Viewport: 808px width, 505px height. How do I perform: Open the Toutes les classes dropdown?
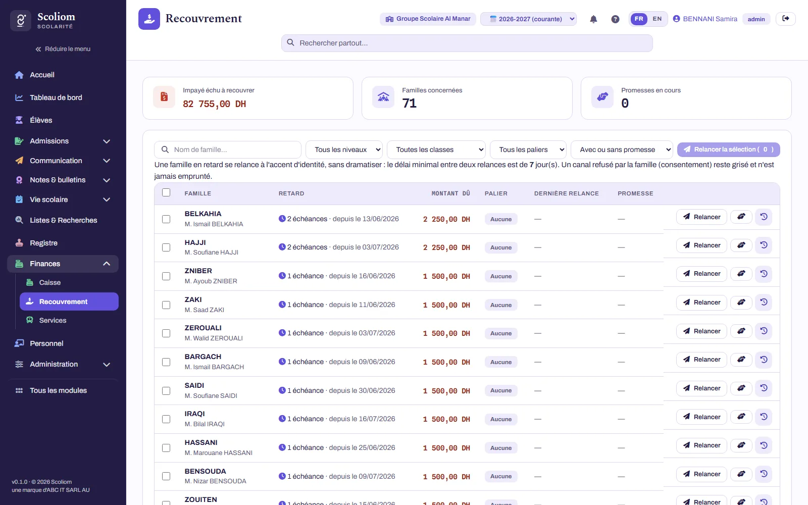click(436, 149)
